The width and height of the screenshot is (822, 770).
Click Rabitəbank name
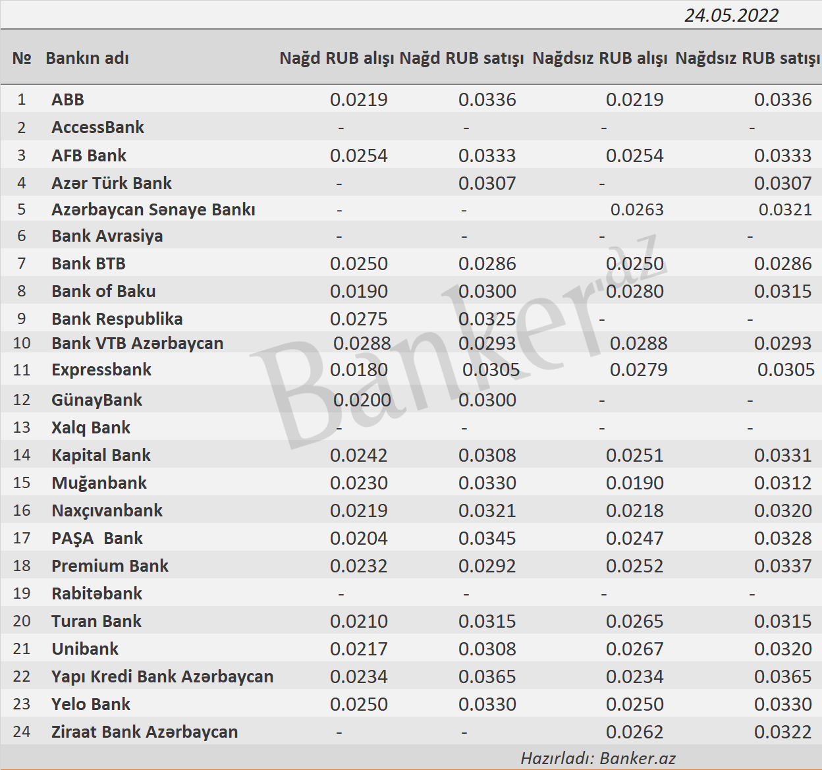97,593
